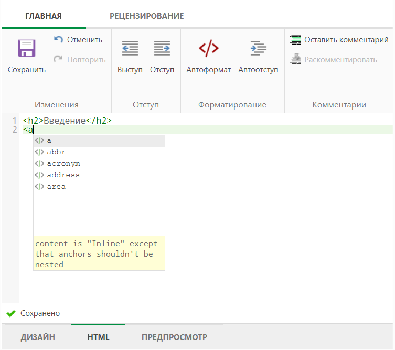The width and height of the screenshot is (395, 350).
Task: Click the Раскомментировать text label
Action: click(x=340, y=60)
